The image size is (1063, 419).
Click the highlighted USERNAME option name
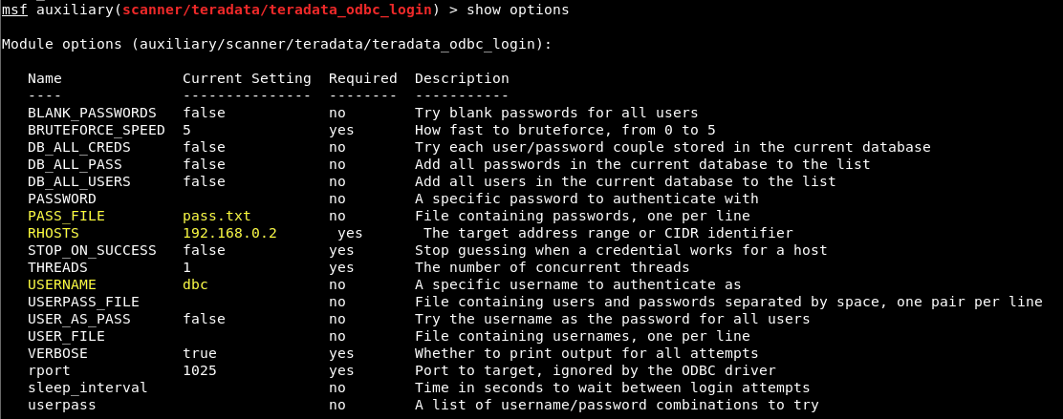coord(62,284)
